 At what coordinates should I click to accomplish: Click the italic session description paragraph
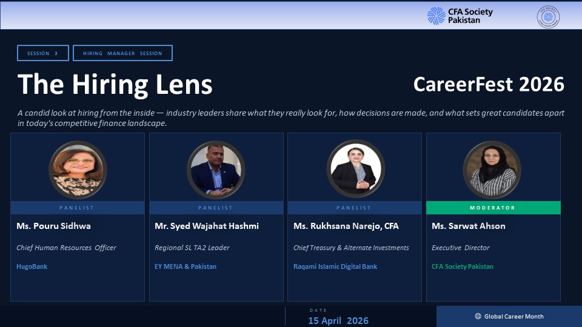pyautogui.click(x=291, y=118)
